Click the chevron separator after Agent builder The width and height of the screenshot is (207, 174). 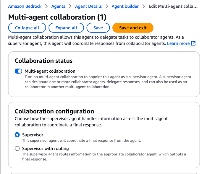click(x=144, y=6)
